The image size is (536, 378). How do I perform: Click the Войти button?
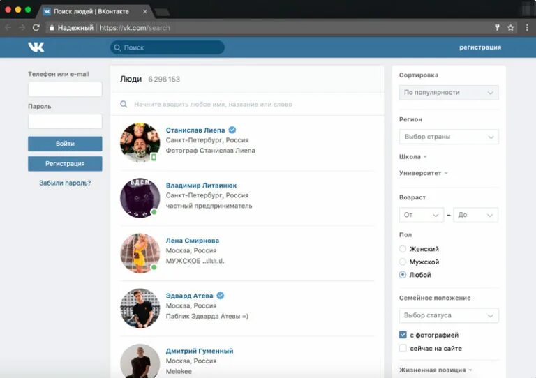tap(65, 144)
